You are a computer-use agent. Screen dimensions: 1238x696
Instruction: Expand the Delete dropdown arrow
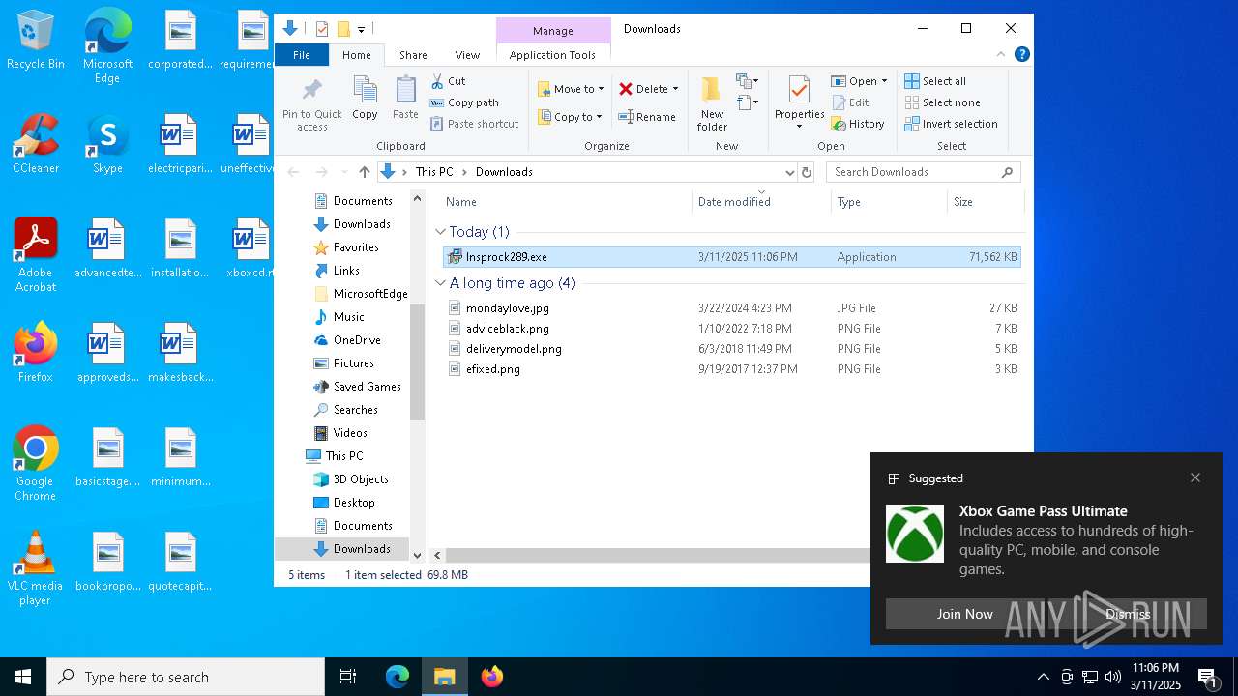point(675,88)
